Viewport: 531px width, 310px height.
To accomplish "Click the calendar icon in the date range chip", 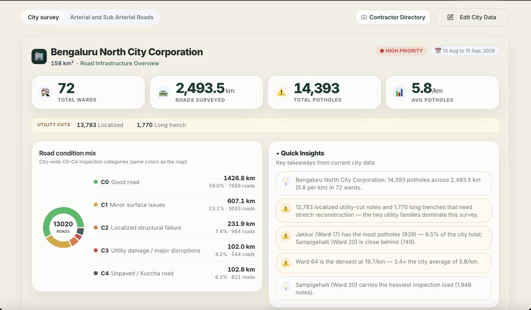I will [x=438, y=51].
